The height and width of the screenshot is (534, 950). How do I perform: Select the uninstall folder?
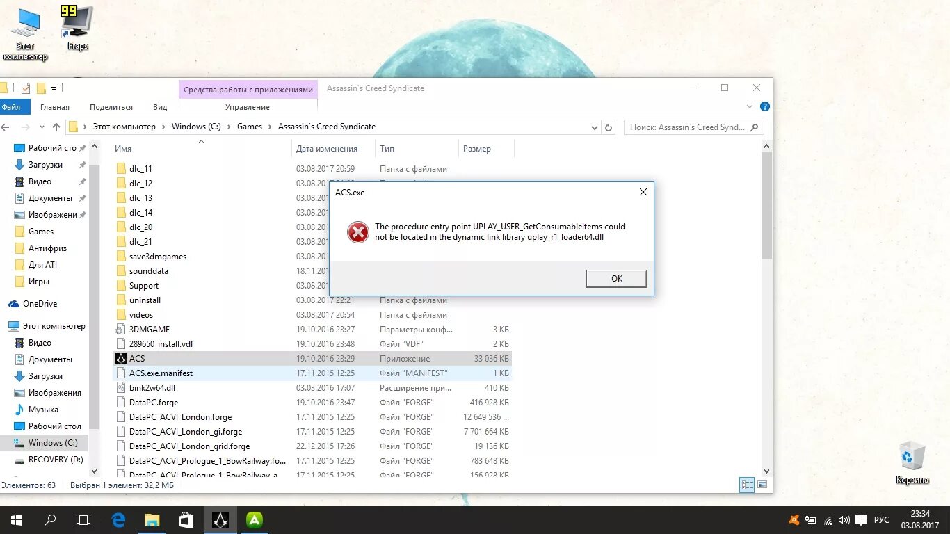click(x=145, y=300)
